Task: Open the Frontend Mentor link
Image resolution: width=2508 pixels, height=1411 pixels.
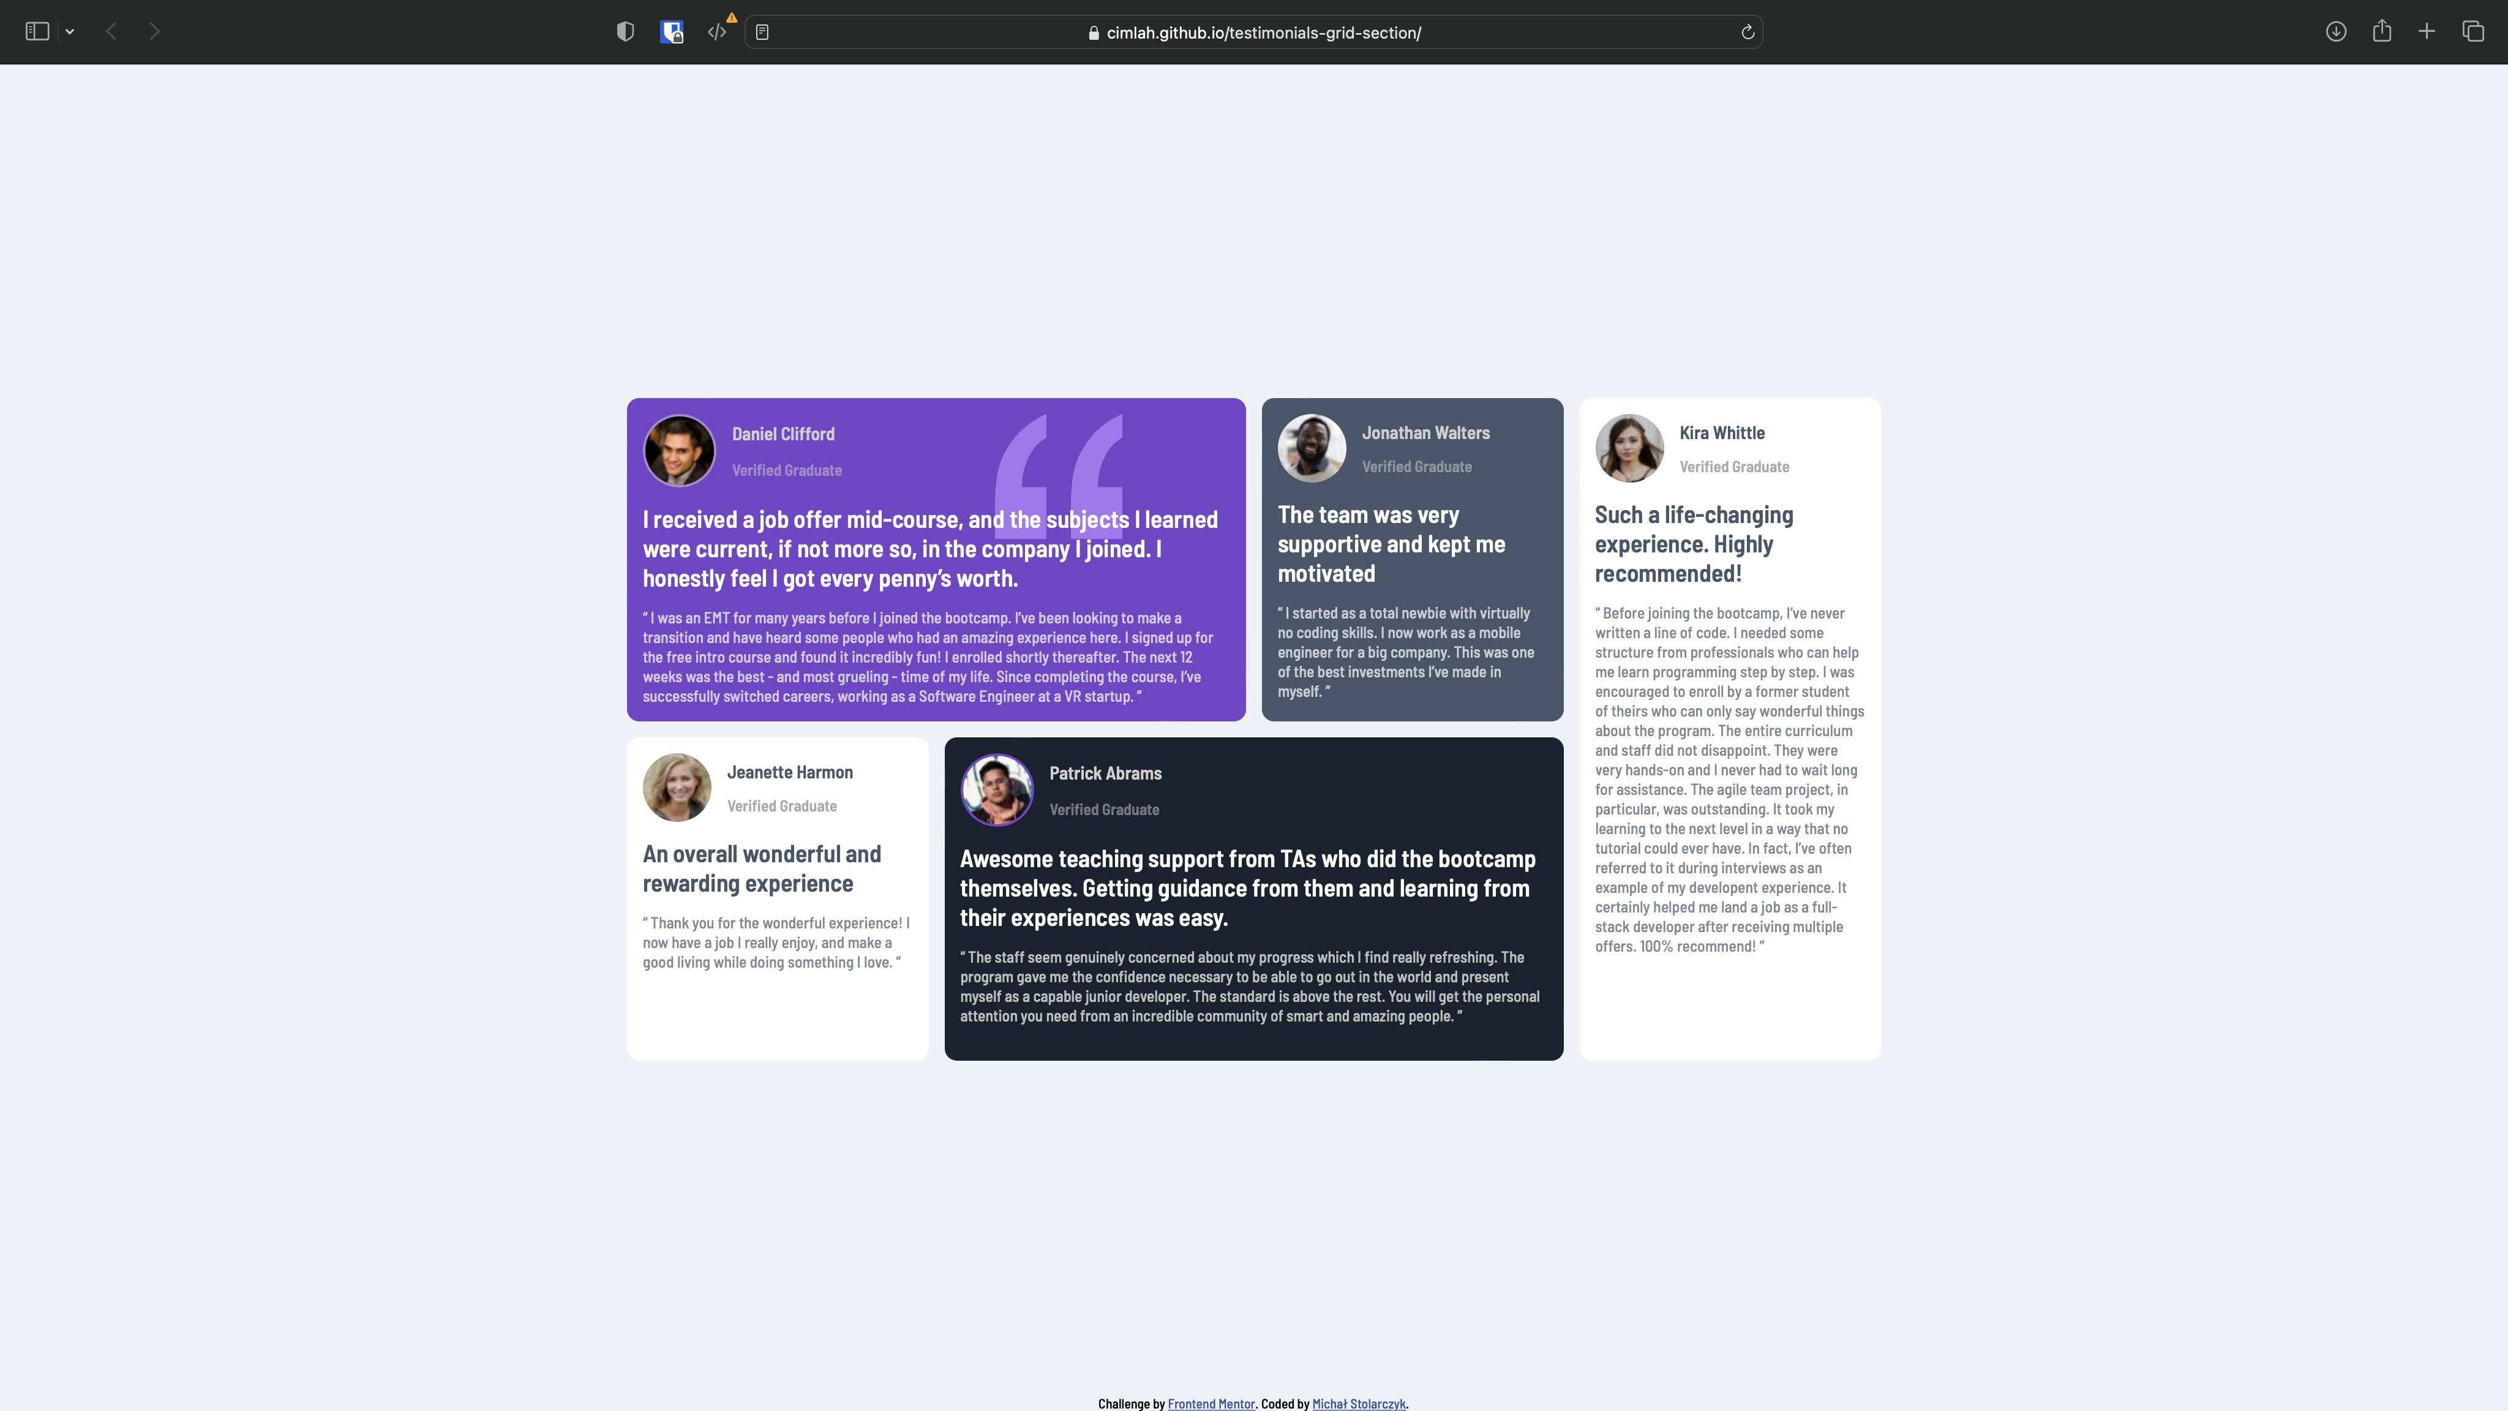Action: (1210, 1403)
